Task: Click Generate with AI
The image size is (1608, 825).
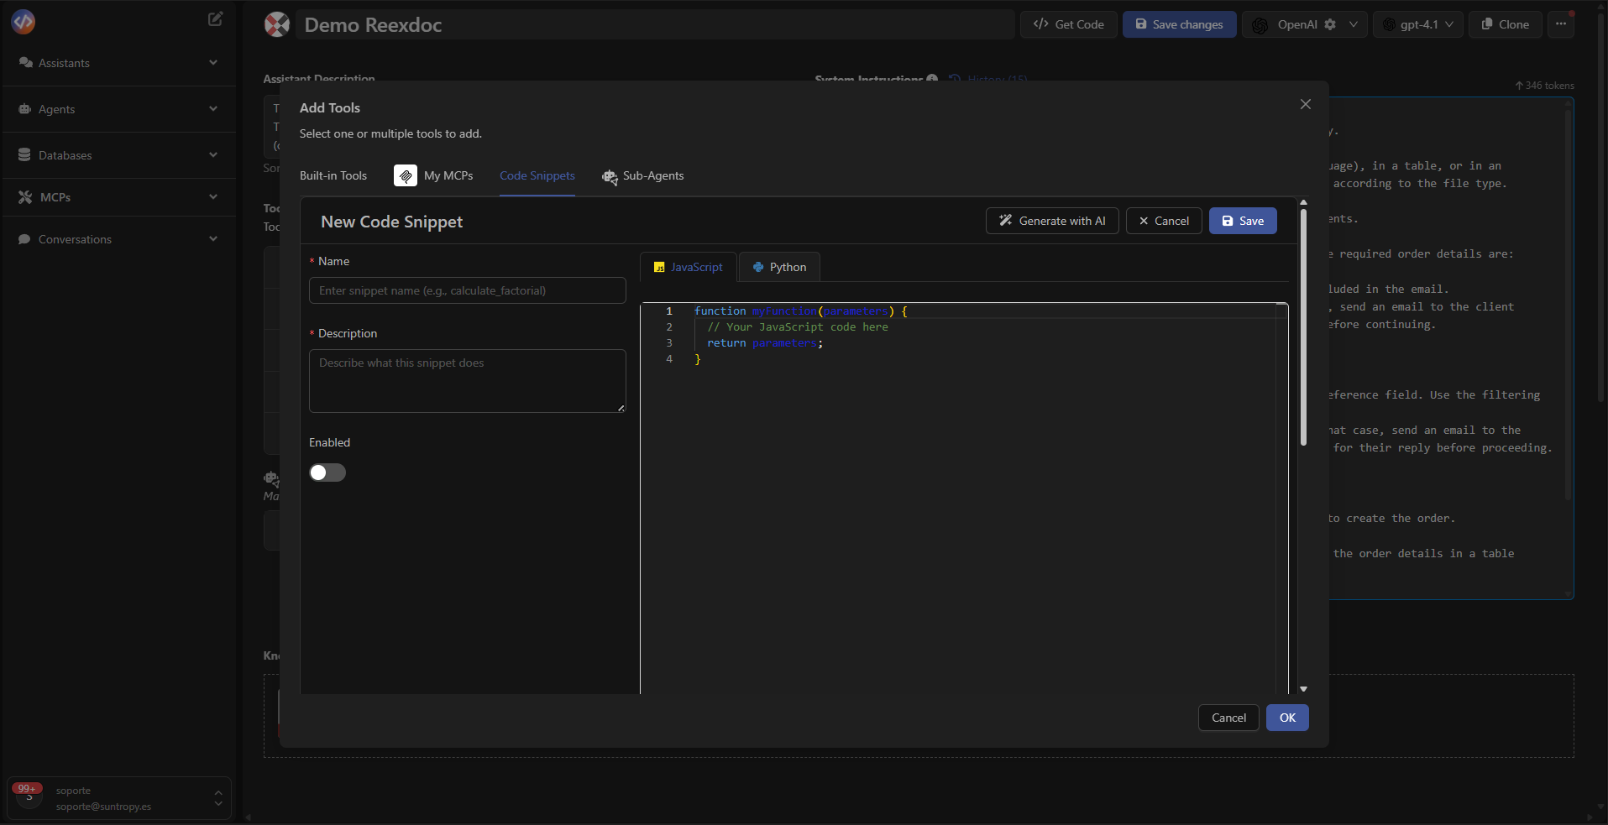Action: pos(1051,221)
